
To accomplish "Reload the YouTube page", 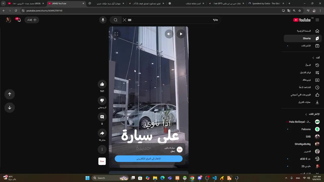I will click(x=16, y=11).
